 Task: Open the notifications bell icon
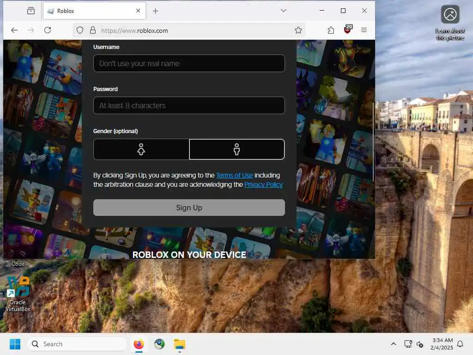tap(461, 344)
